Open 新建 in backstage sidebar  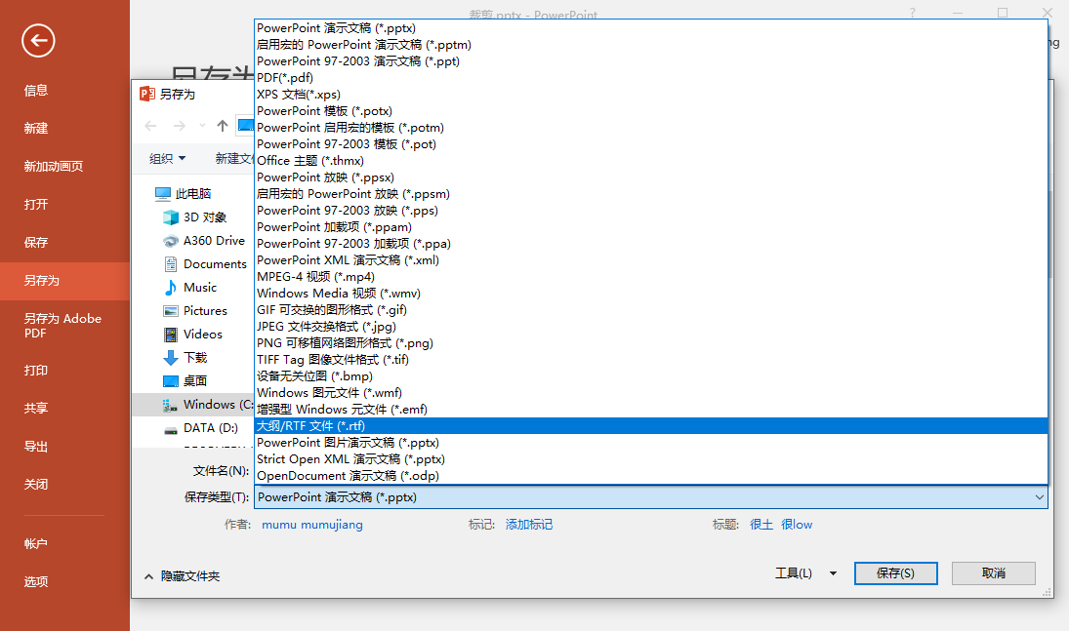36,128
